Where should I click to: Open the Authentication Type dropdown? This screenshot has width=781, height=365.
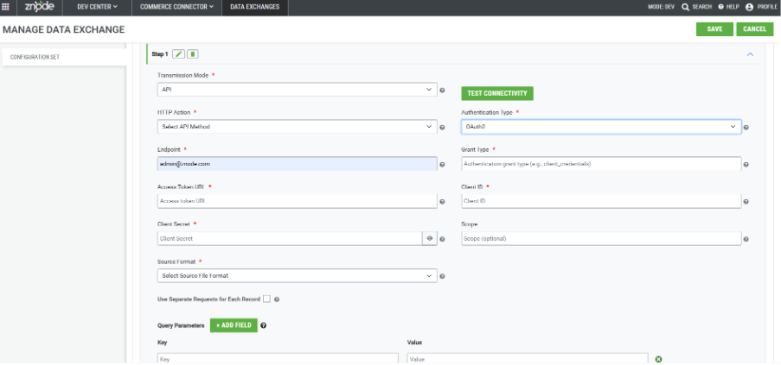601,127
